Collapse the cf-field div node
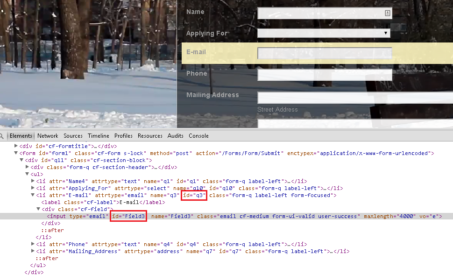The width and height of the screenshot is (453, 275). coord(38,209)
